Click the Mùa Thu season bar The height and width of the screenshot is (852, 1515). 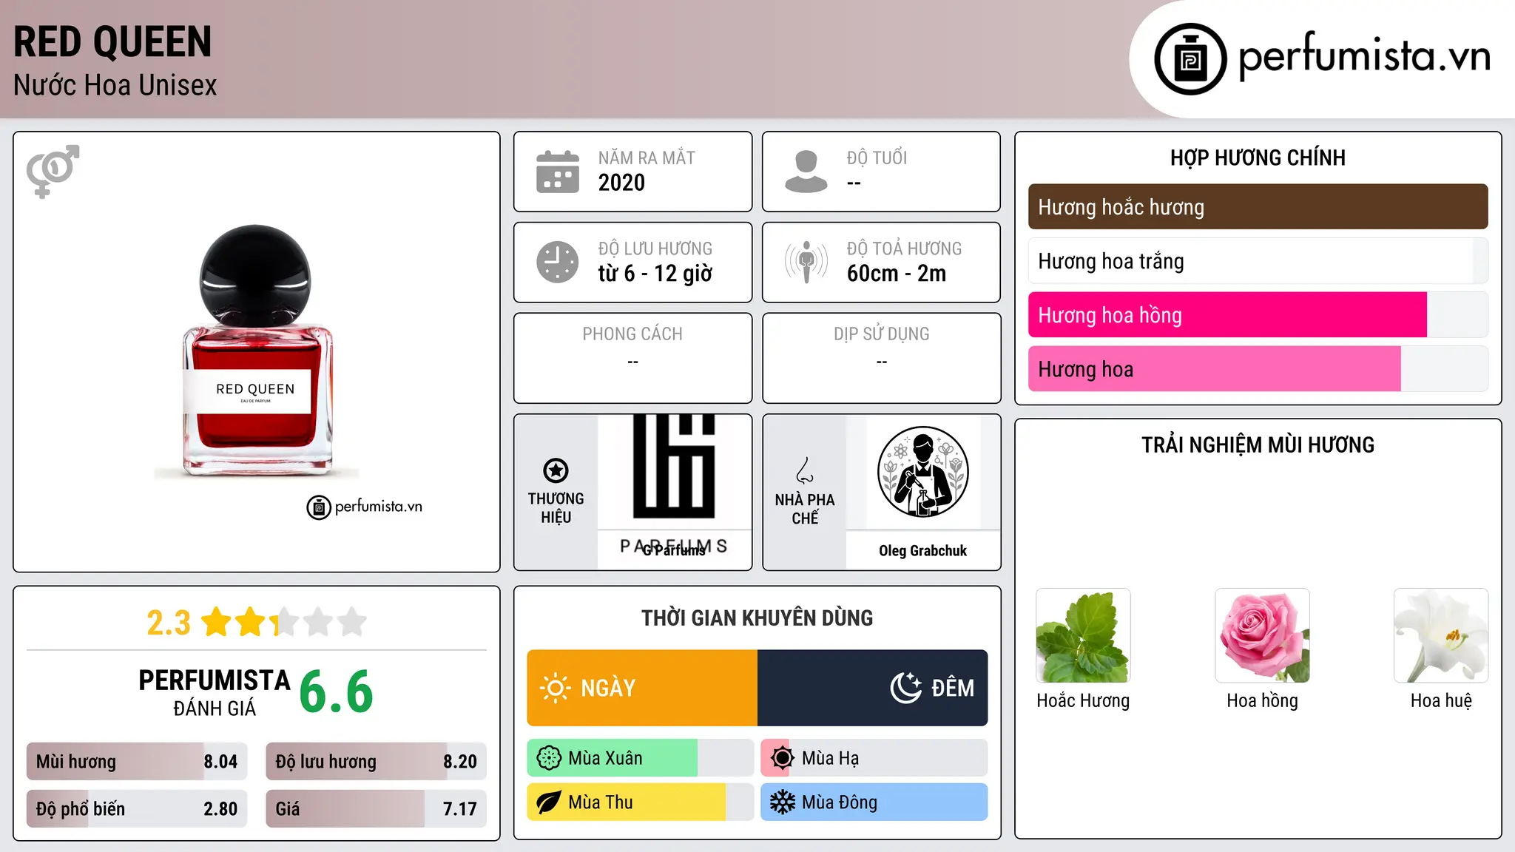pyautogui.click(x=640, y=802)
